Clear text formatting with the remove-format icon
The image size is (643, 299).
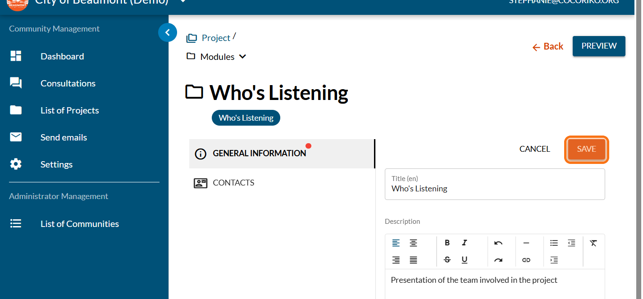pos(593,243)
